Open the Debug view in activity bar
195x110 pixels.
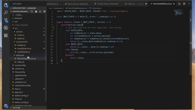pyautogui.click(x=6, y=28)
